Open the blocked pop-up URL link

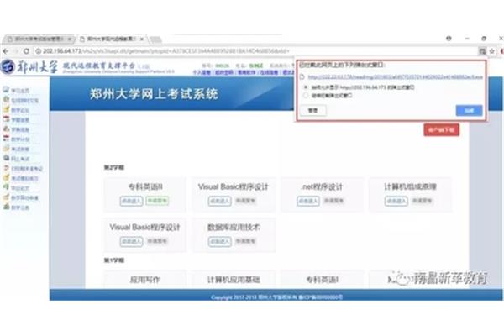coord(395,76)
